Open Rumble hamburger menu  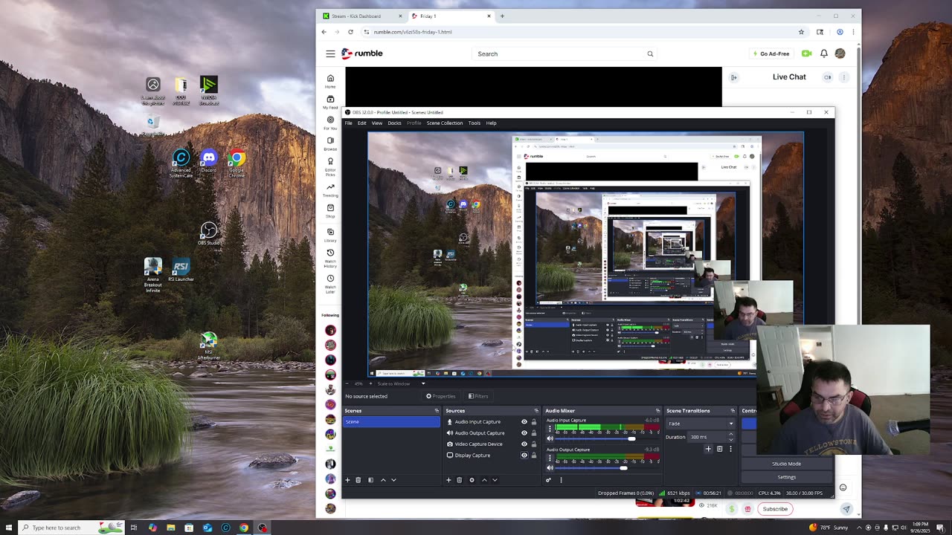pos(330,53)
